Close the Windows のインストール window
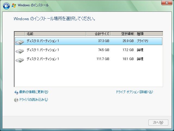The height and width of the screenshot is (131, 174). coord(164,3)
